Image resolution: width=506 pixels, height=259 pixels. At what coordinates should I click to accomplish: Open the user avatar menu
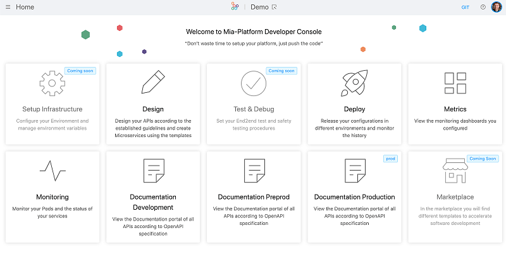[497, 7]
